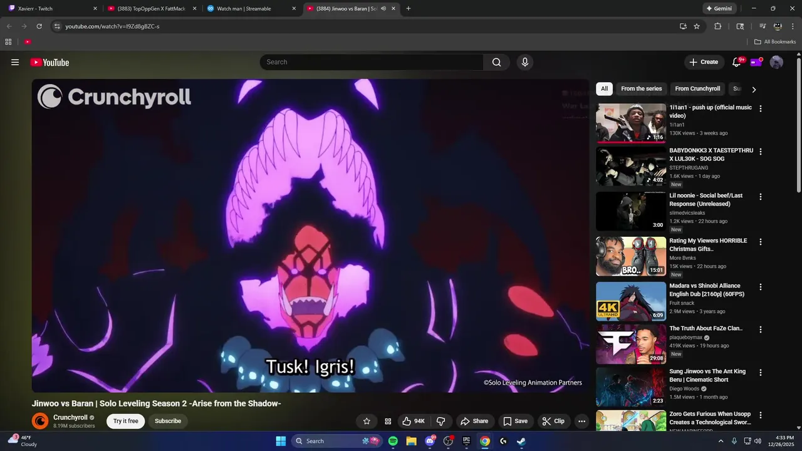This screenshot has height=451, width=802.
Task: Save the video to a playlist
Action: [x=516, y=421]
